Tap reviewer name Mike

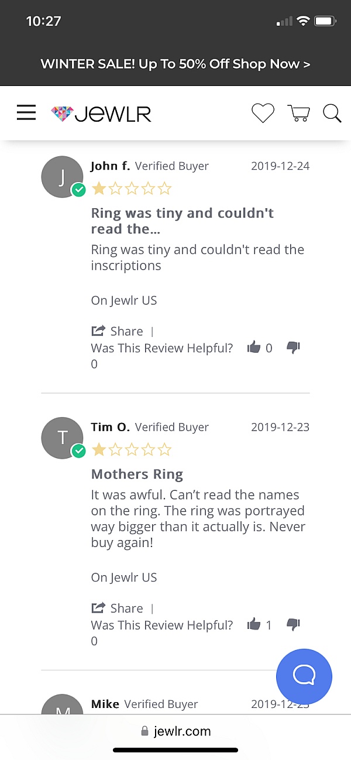point(105,704)
